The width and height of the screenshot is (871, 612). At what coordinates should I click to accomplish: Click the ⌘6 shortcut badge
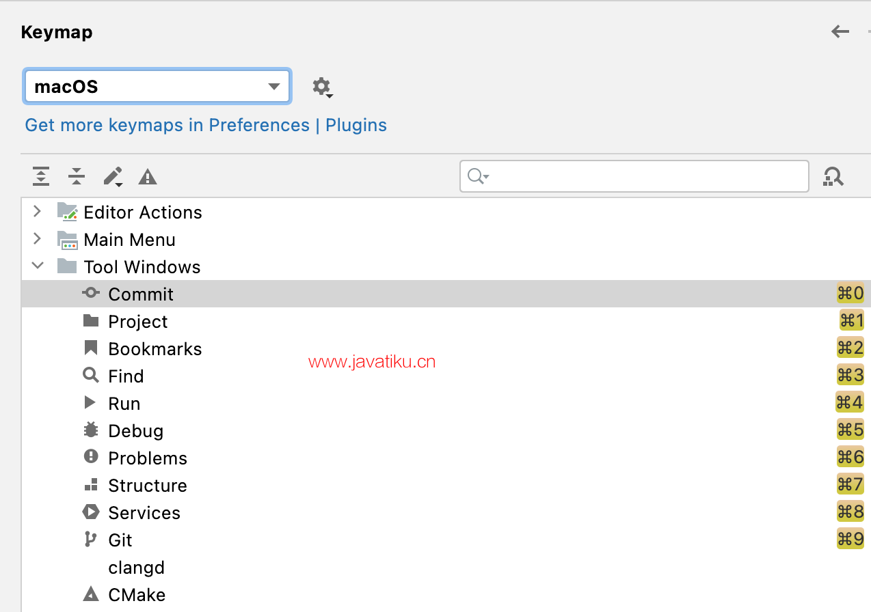(x=850, y=457)
